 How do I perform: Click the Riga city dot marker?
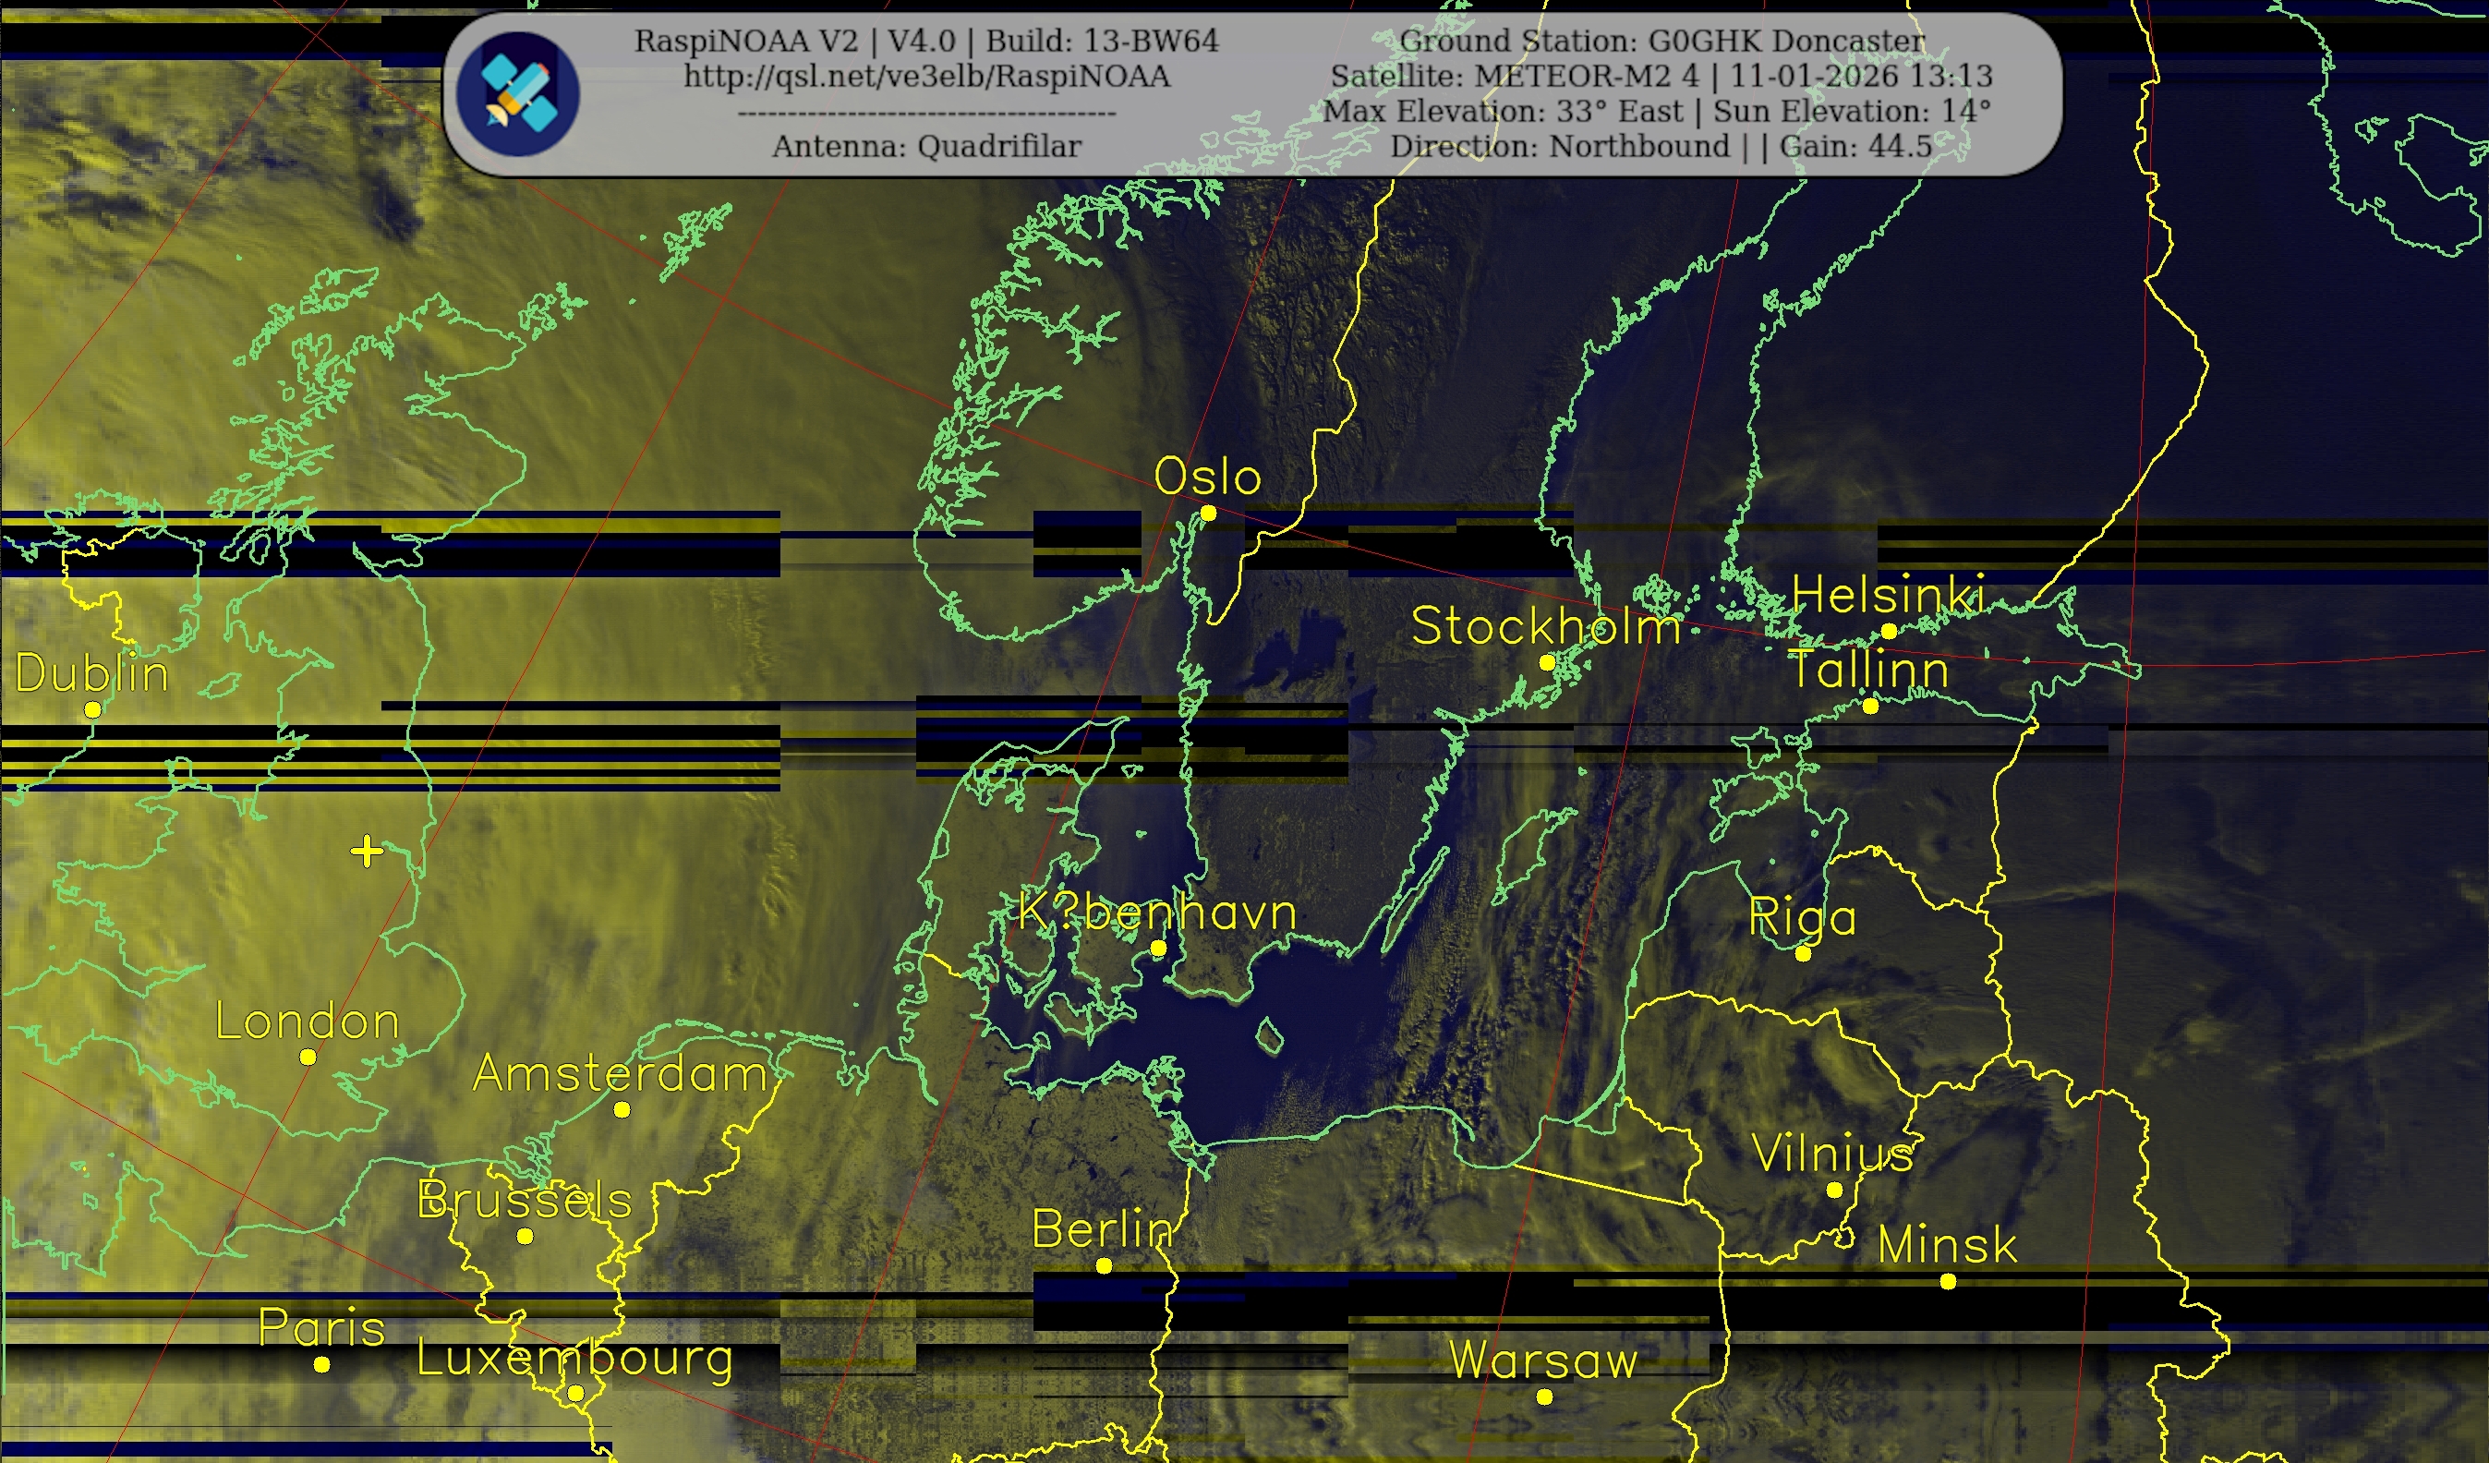(x=1803, y=953)
